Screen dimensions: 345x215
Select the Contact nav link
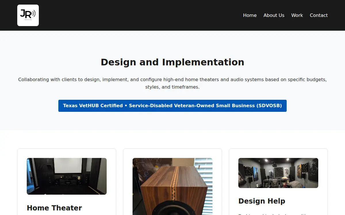pos(319,15)
